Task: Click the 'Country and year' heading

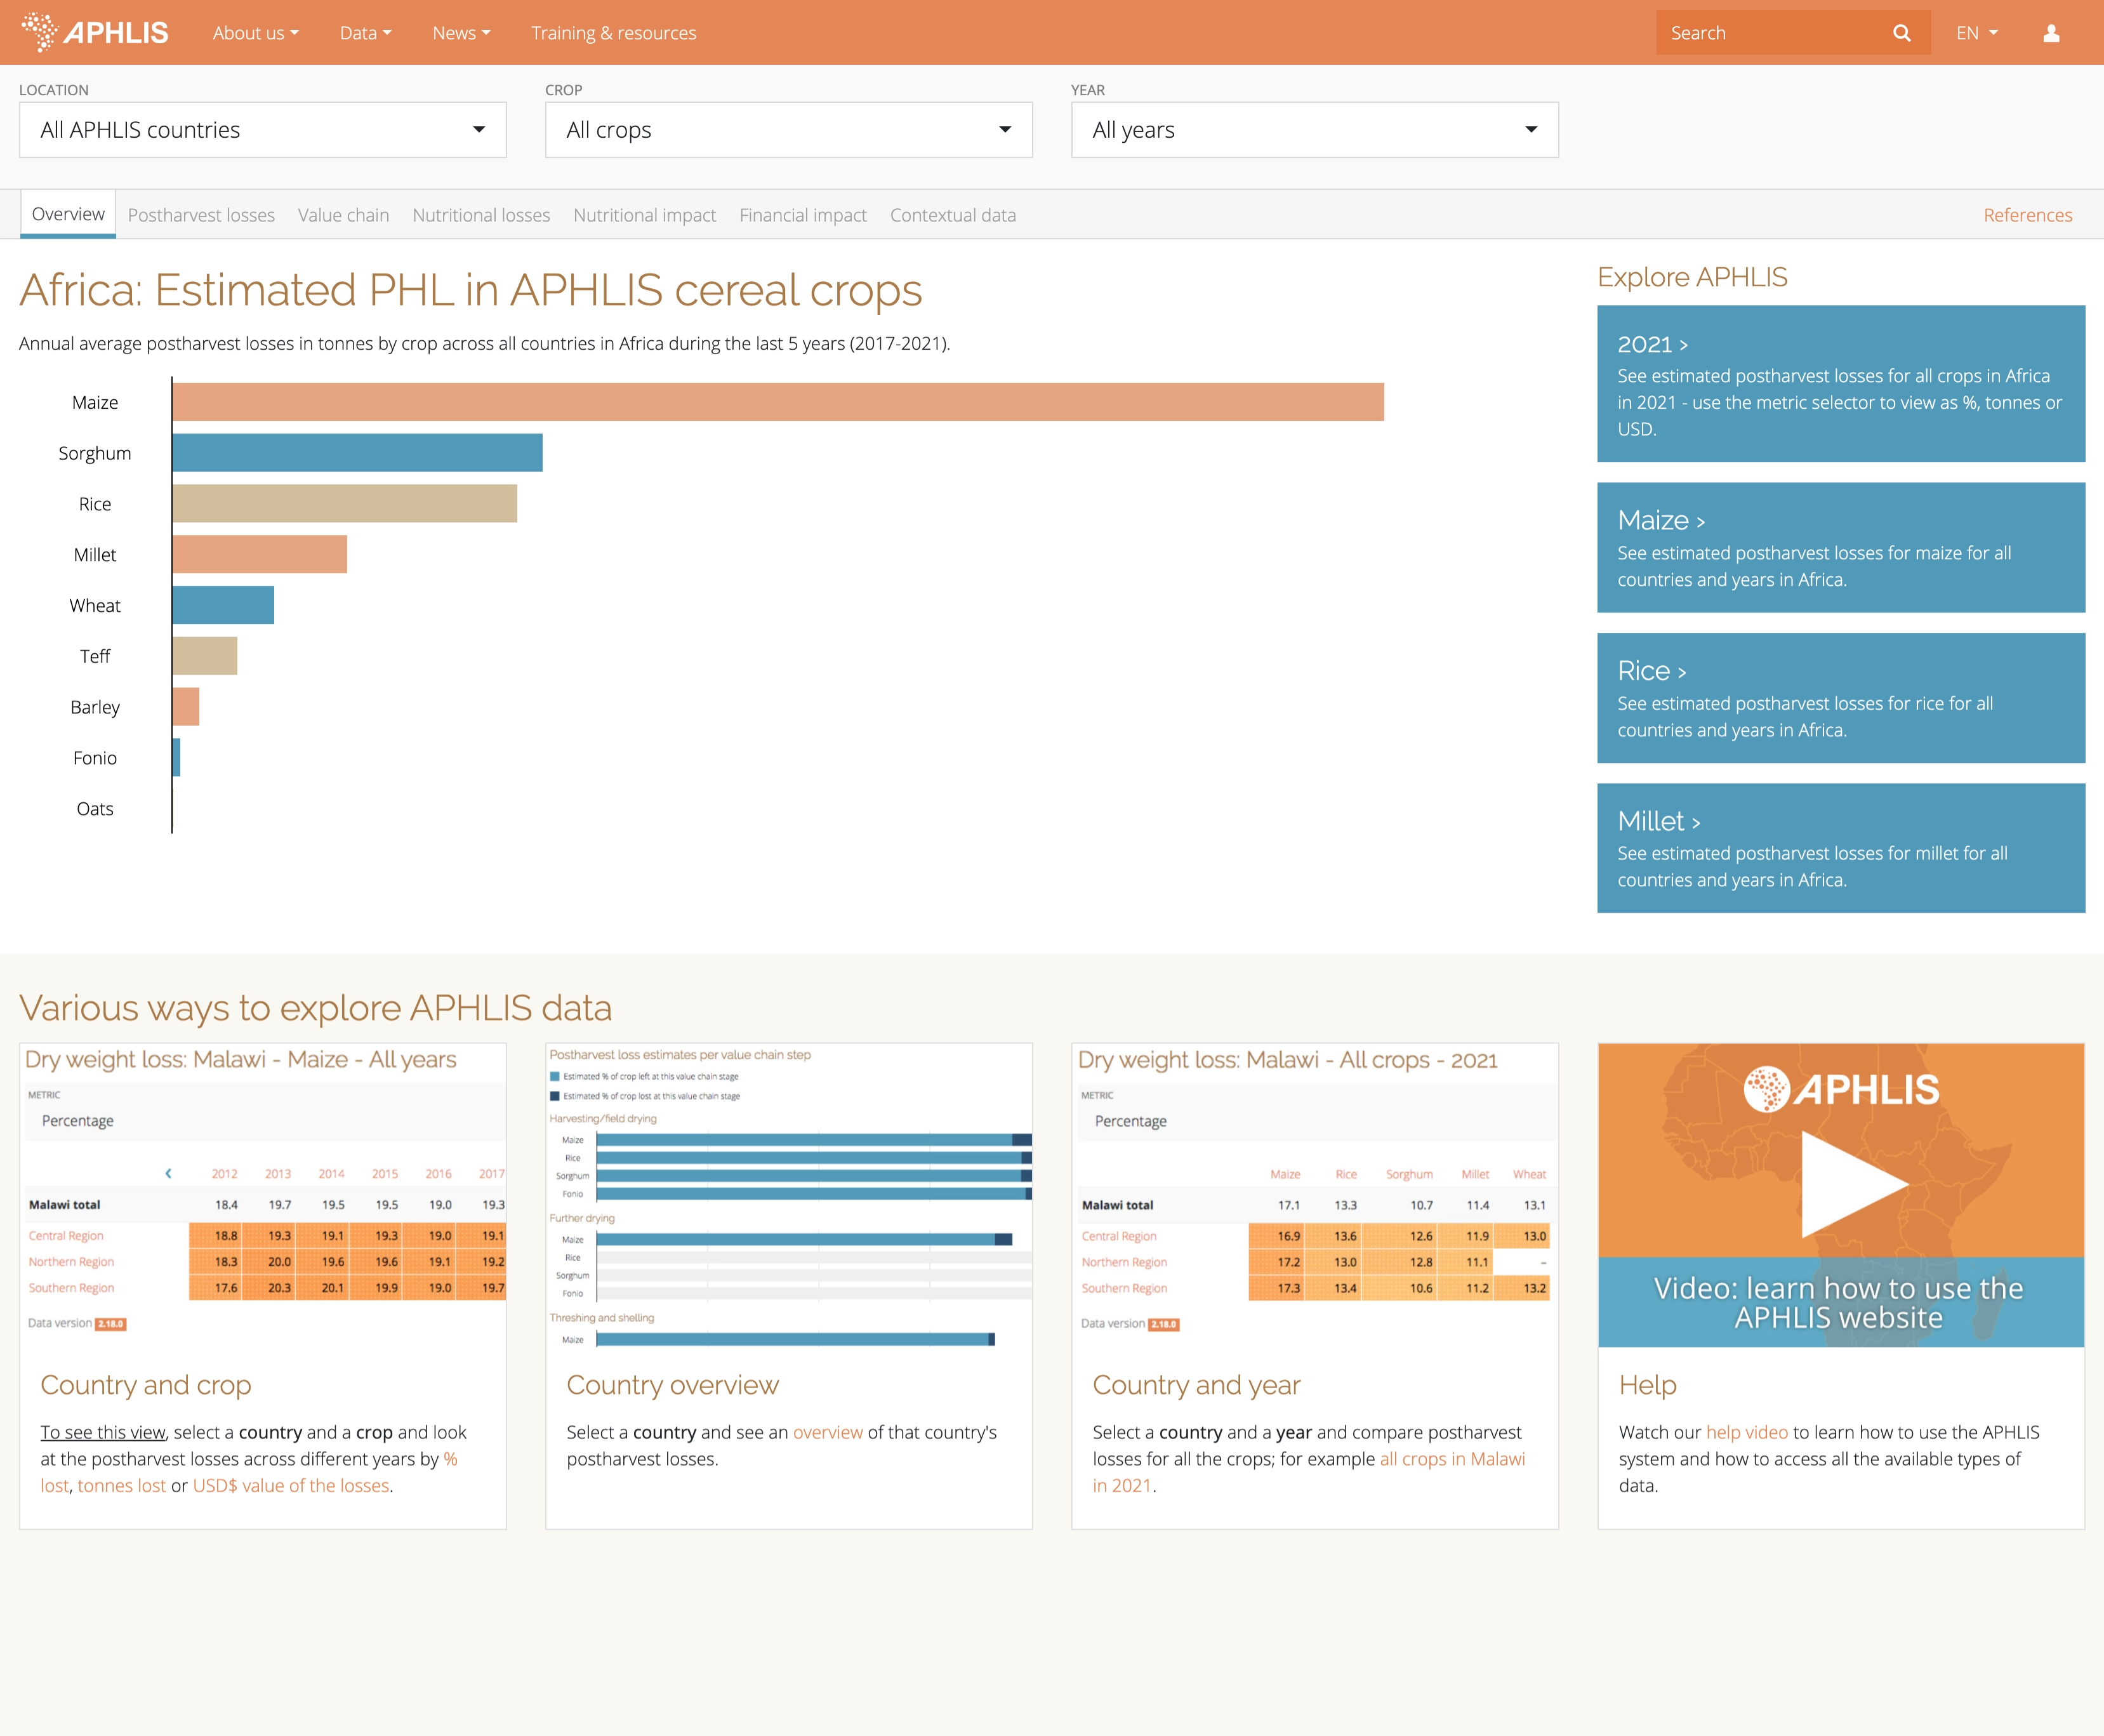Action: click(1197, 1385)
